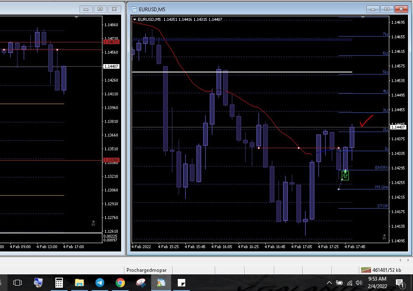Click the left scroll arrow above the status bar

(401, 260)
